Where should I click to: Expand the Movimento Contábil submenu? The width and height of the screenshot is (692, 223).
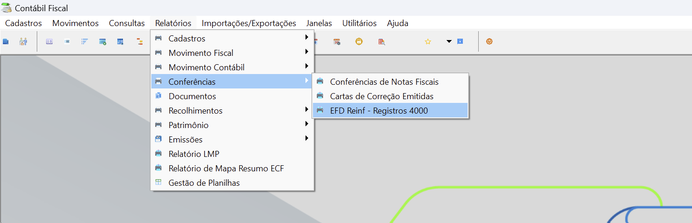click(232, 67)
